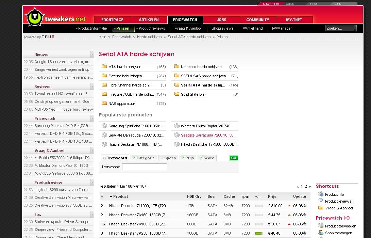
Task: Open news item Google: IIS-servers favoriet
Action: click(x=63, y=62)
